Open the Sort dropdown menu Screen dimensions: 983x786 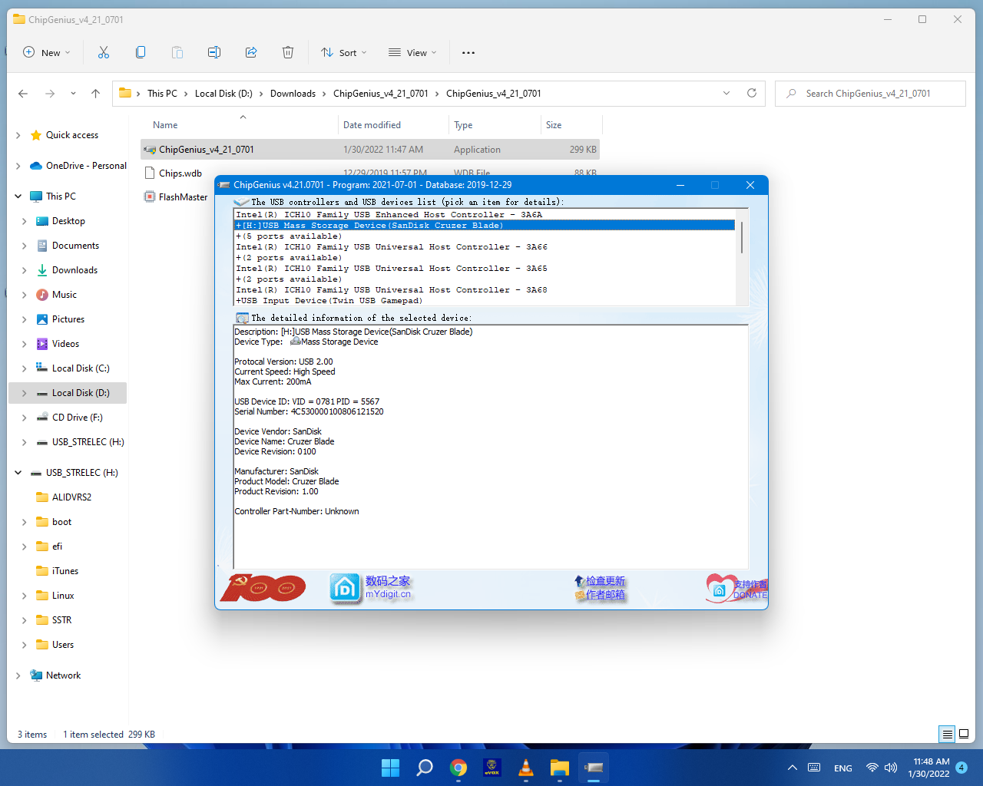[x=344, y=52]
